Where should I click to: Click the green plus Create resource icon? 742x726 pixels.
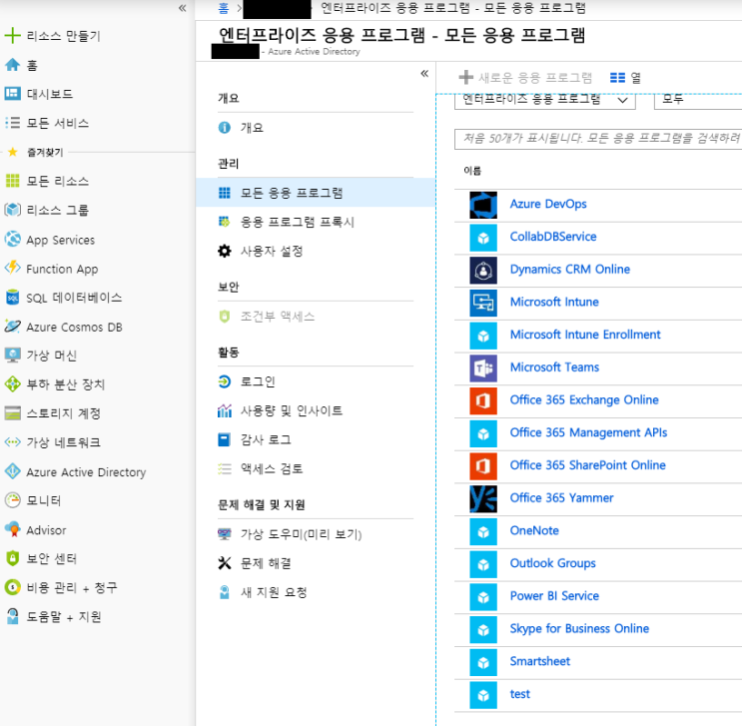12,36
